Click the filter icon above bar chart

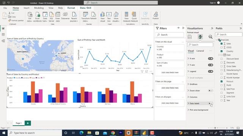click(x=142, y=71)
